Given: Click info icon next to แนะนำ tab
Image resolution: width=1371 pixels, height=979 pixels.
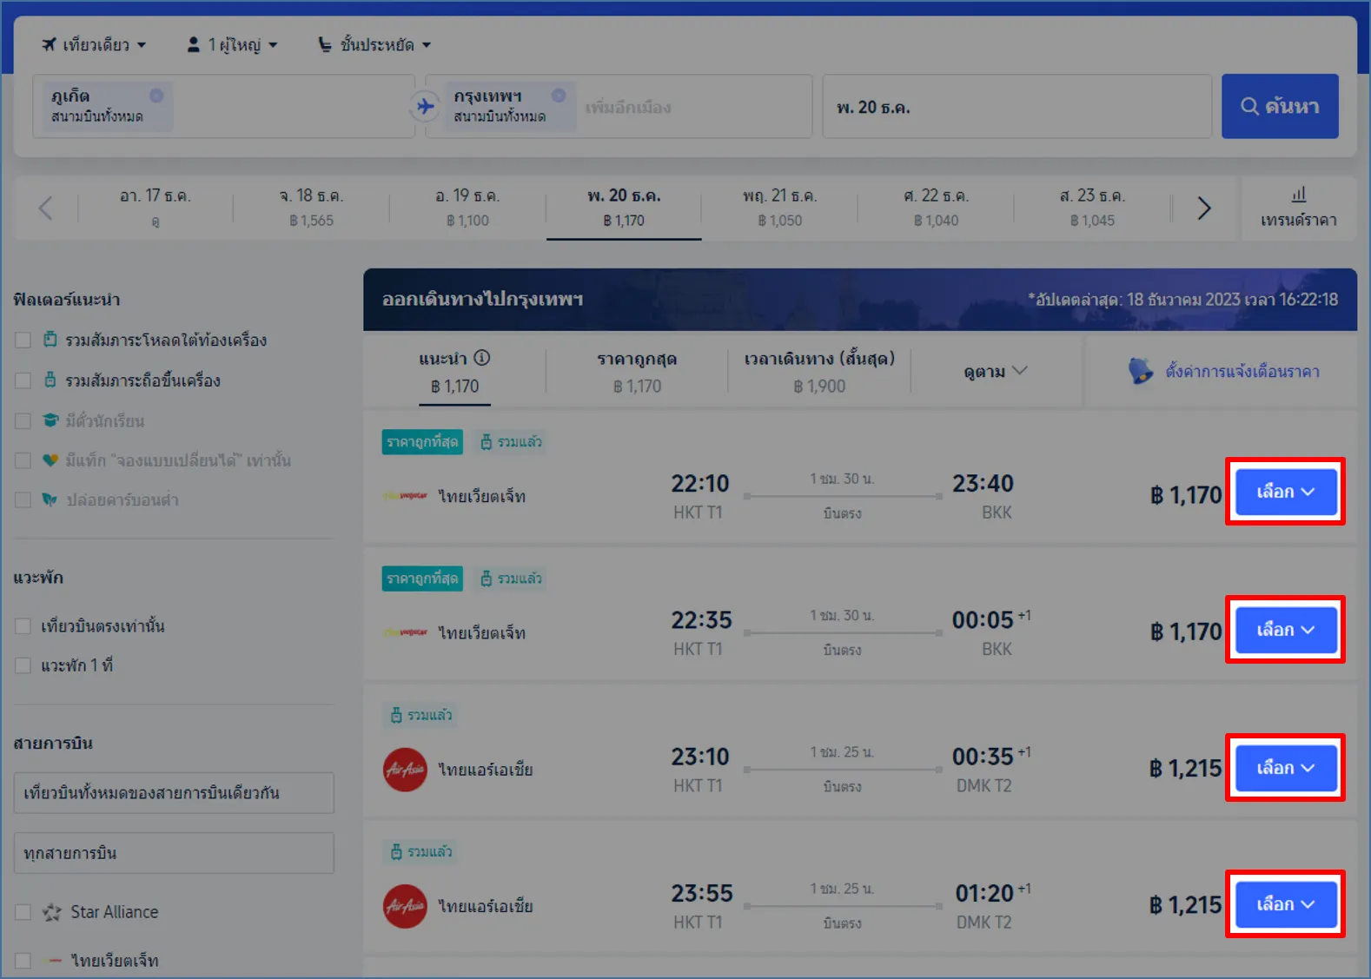Looking at the screenshot, I should pos(482,358).
